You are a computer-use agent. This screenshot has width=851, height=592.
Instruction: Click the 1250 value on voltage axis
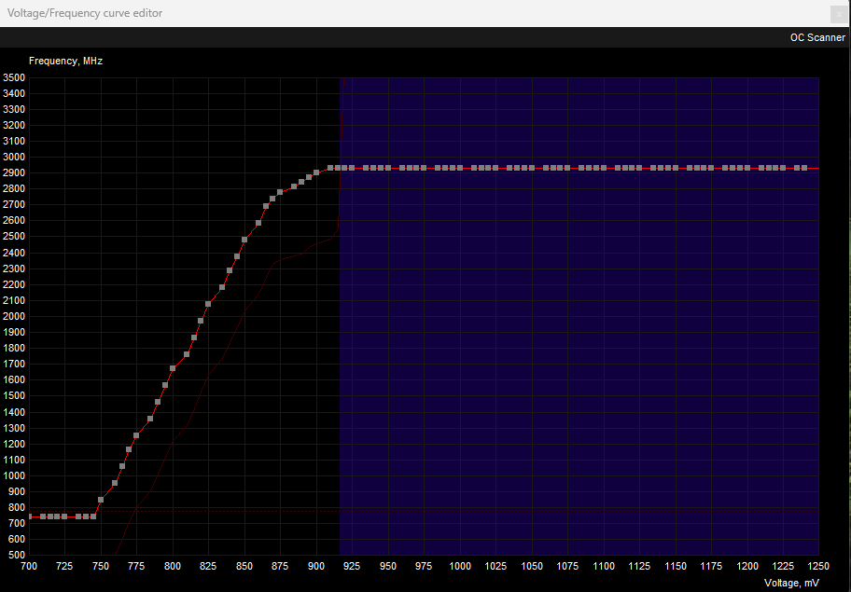(x=818, y=566)
